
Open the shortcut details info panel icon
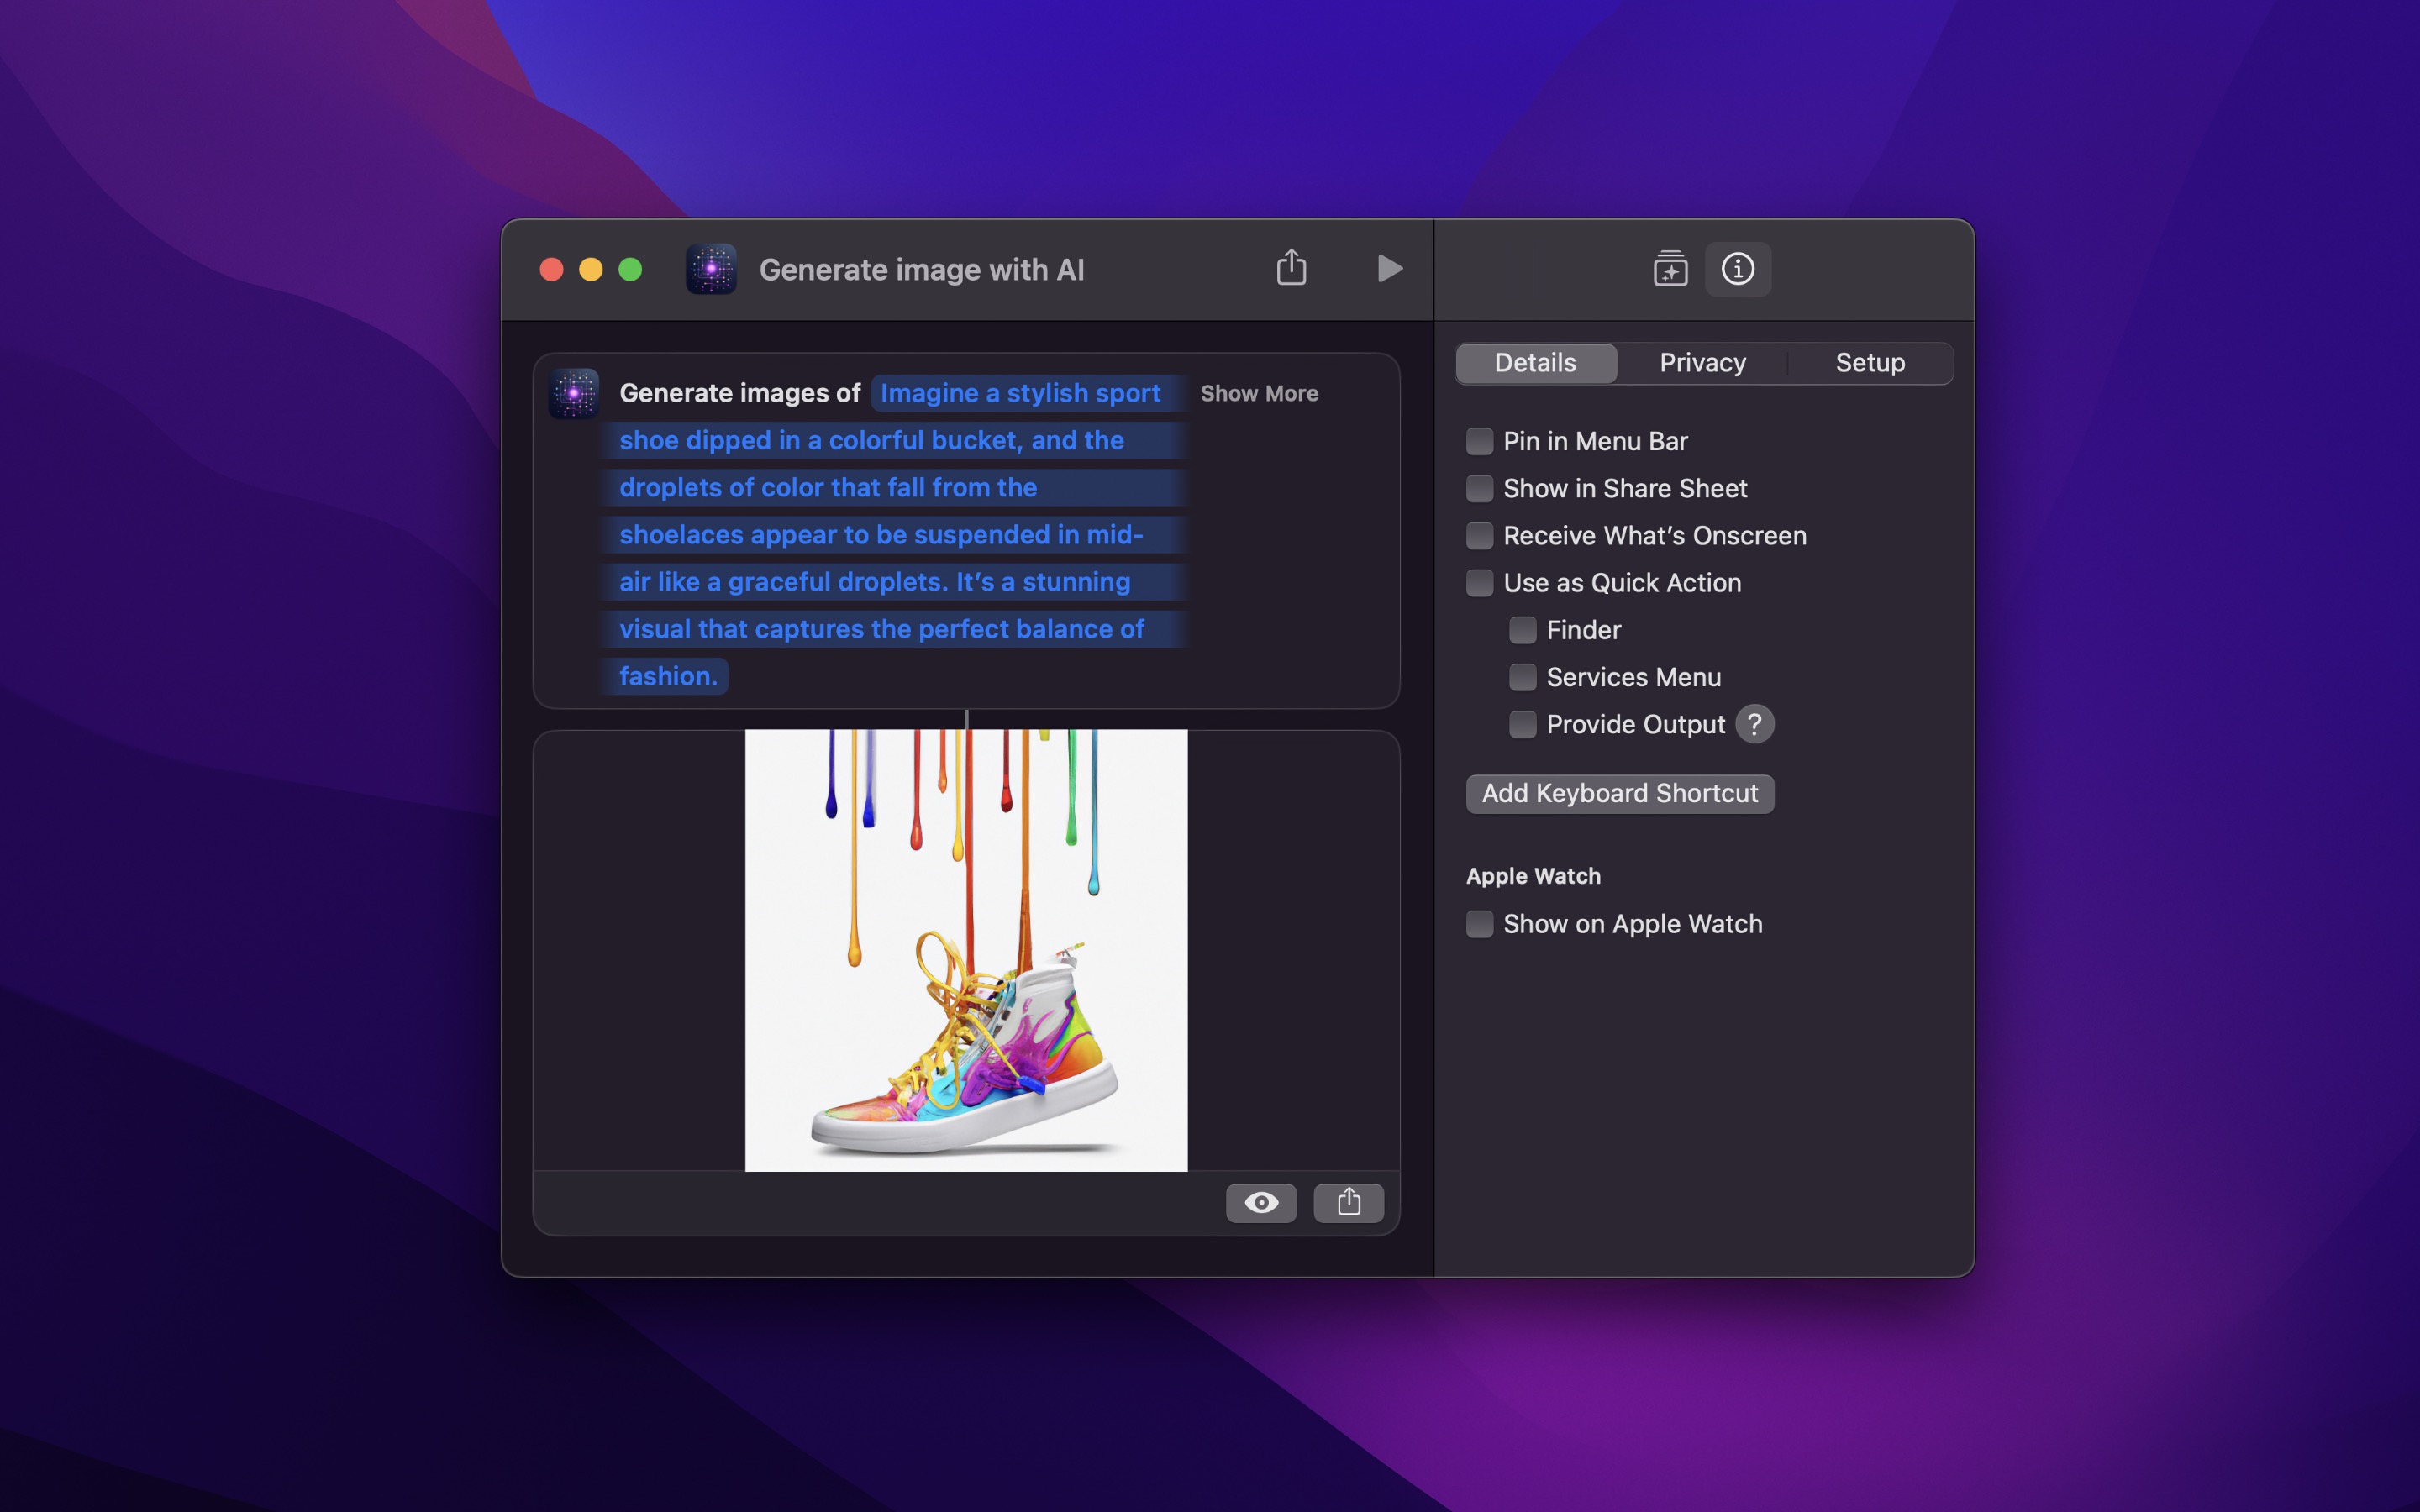pyautogui.click(x=1737, y=269)
